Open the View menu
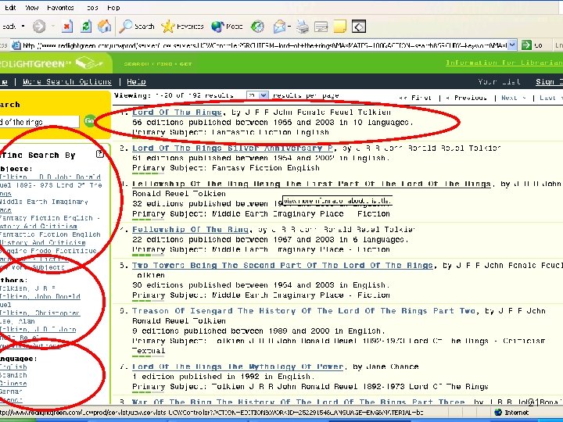This screenshot has width=563, height=422. tap(31, 8)
